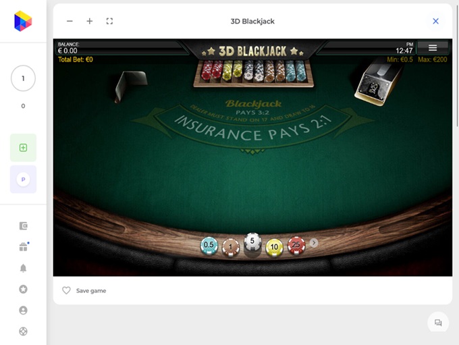
Task: Show more chips with right arrow
Action: coord(314,243)
